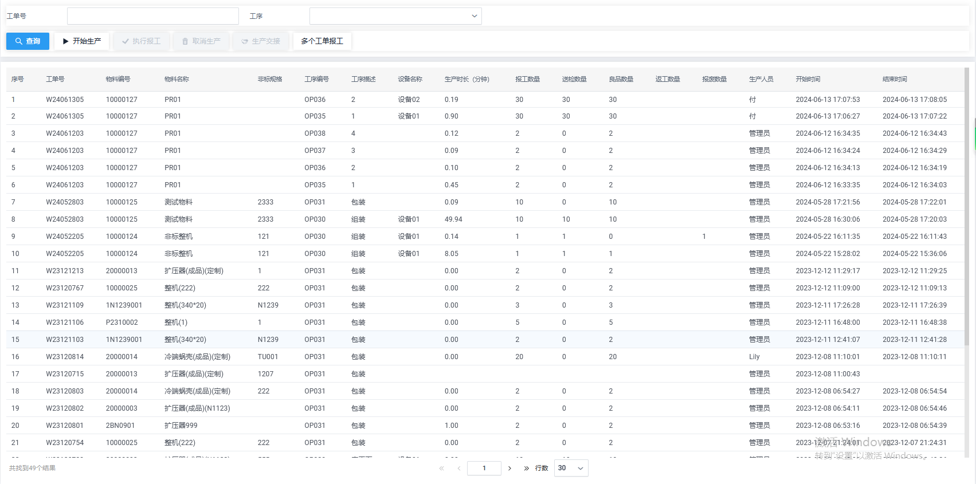976x484 pixels.
Task: Go to the first page icon
Action: click(441, 469)
